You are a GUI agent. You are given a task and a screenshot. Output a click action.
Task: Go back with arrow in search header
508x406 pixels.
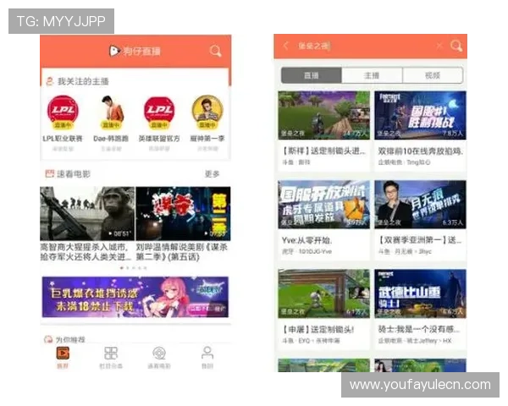coord(285,46)
